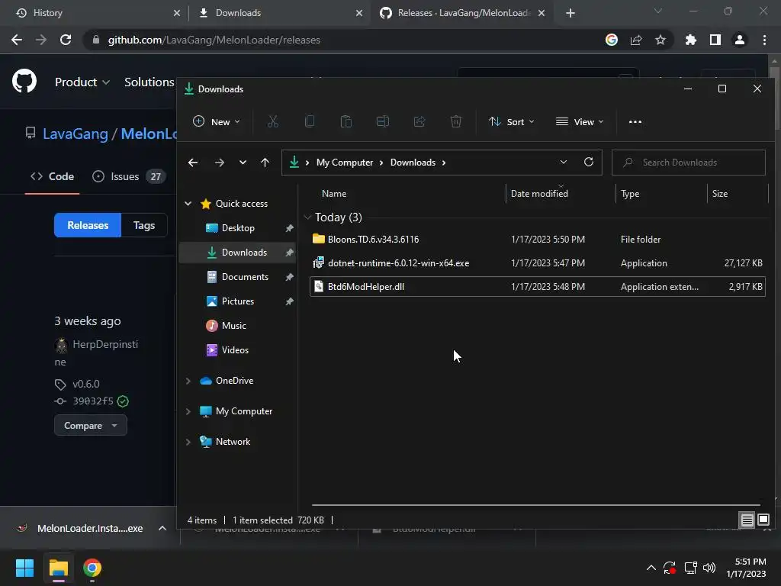
Task: Click the Tags tab on GitHub
Action: tap(144, 225)
